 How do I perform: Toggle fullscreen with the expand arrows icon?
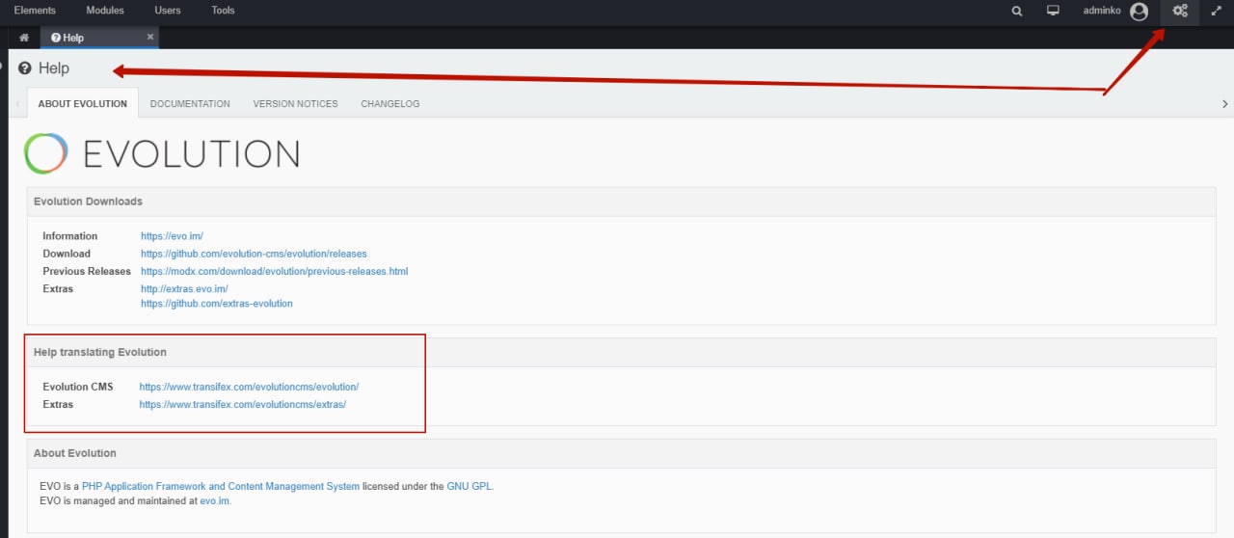(1216, 11)
